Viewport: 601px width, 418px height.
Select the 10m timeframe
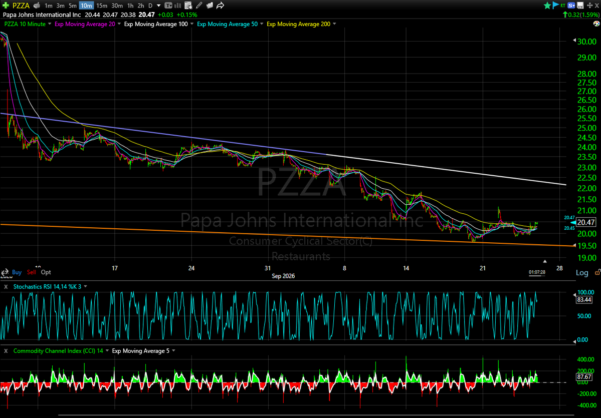86,6
